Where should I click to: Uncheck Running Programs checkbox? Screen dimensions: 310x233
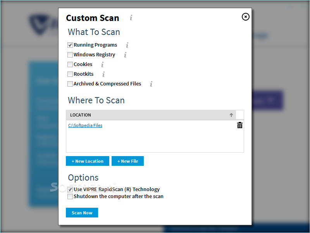click(x=70, y=45)
